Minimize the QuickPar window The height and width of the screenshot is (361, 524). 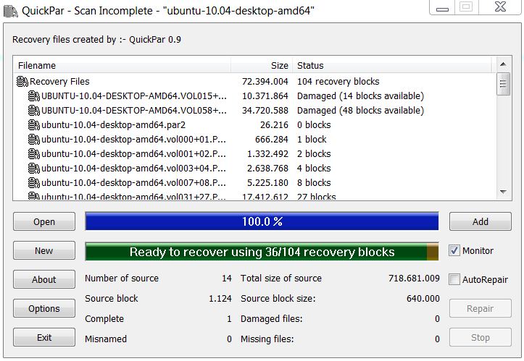point(442,8)
